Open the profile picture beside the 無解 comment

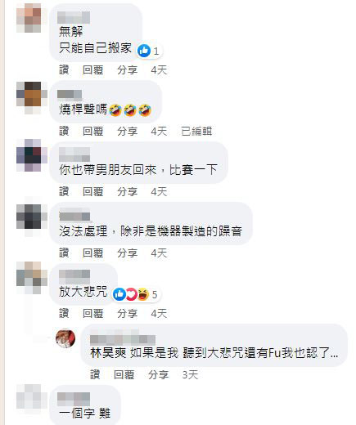pyautogui.click(x=29, y=18)
